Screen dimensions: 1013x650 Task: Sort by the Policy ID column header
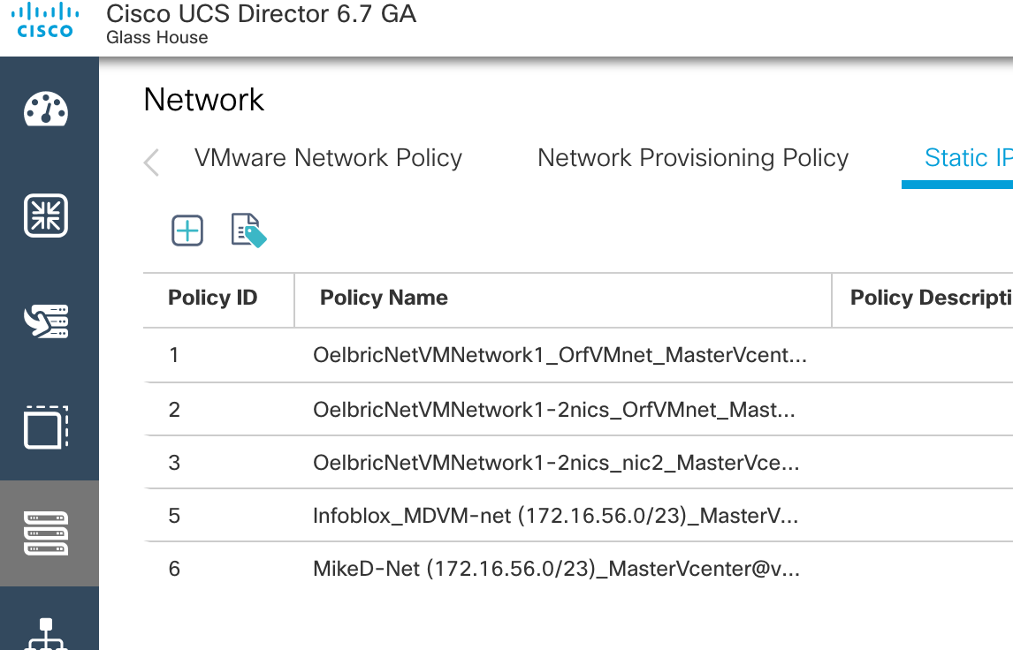(x=213, y=299)
